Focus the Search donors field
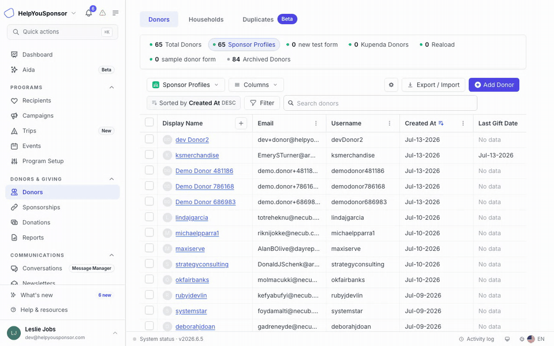 click(380, 103)
